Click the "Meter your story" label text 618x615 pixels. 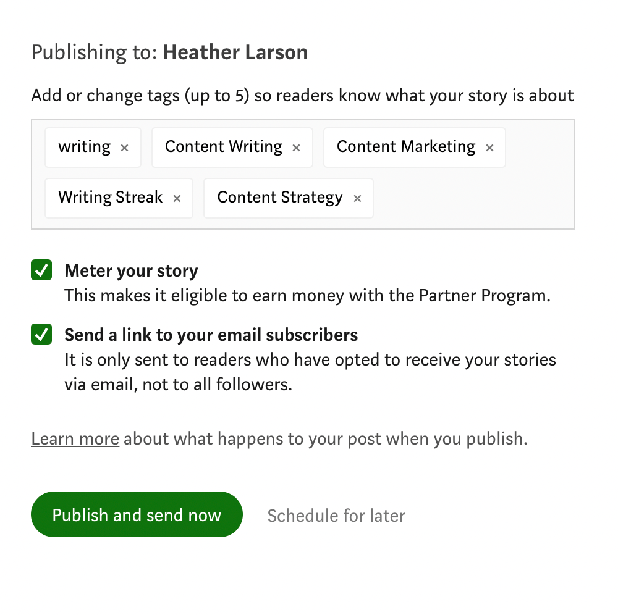[x=131, y=271]
